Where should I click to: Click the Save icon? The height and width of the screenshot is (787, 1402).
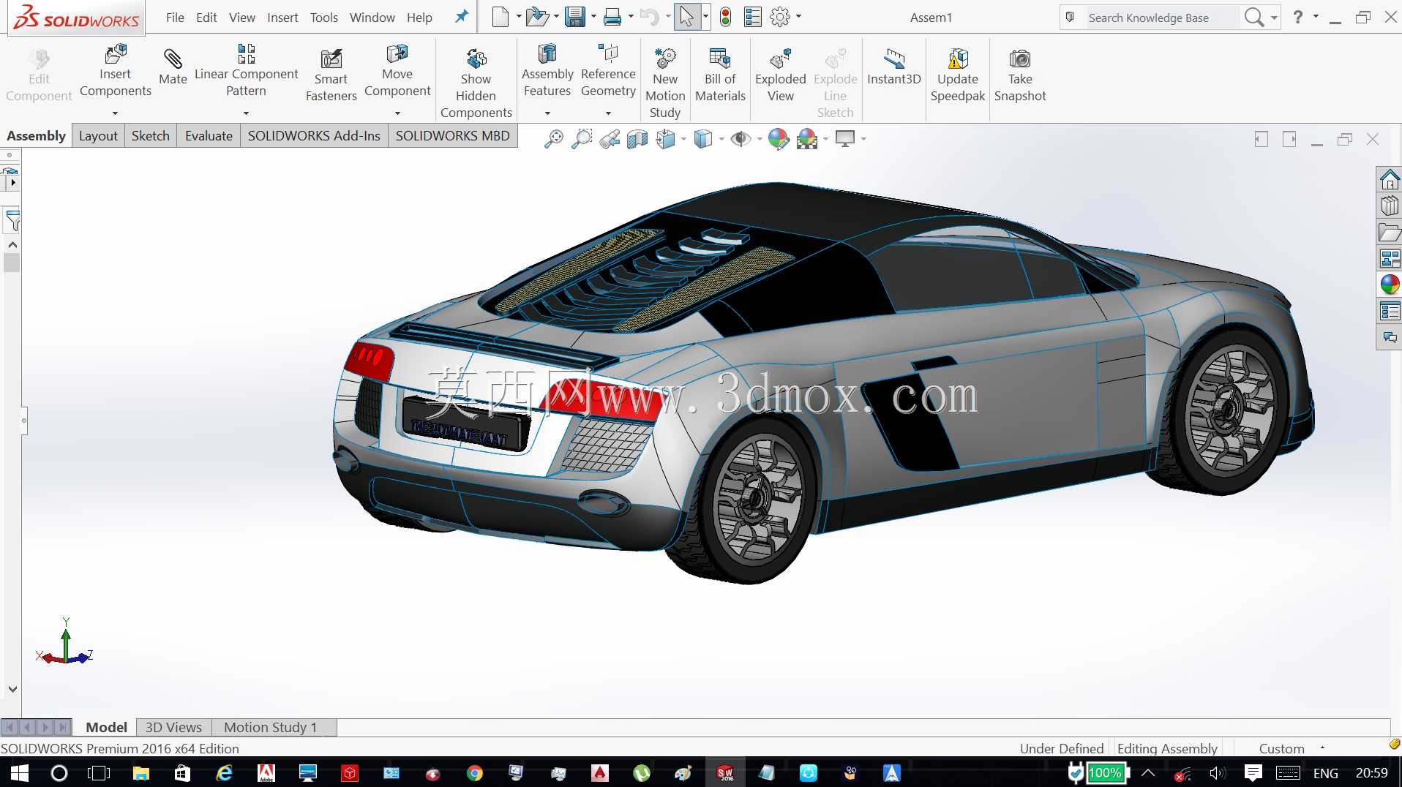coord(575,17)
